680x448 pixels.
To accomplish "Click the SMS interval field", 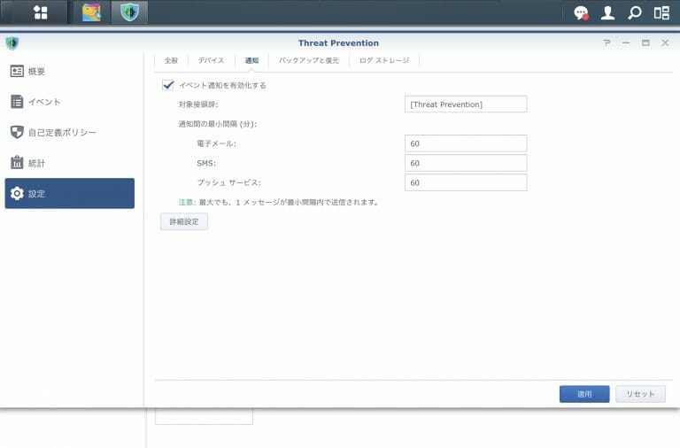I will [466, 163].
